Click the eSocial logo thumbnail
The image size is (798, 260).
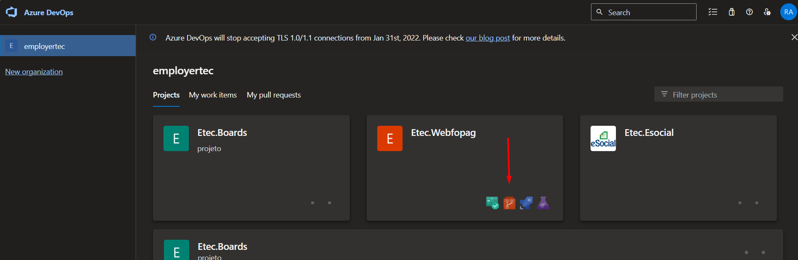[603, 138]
